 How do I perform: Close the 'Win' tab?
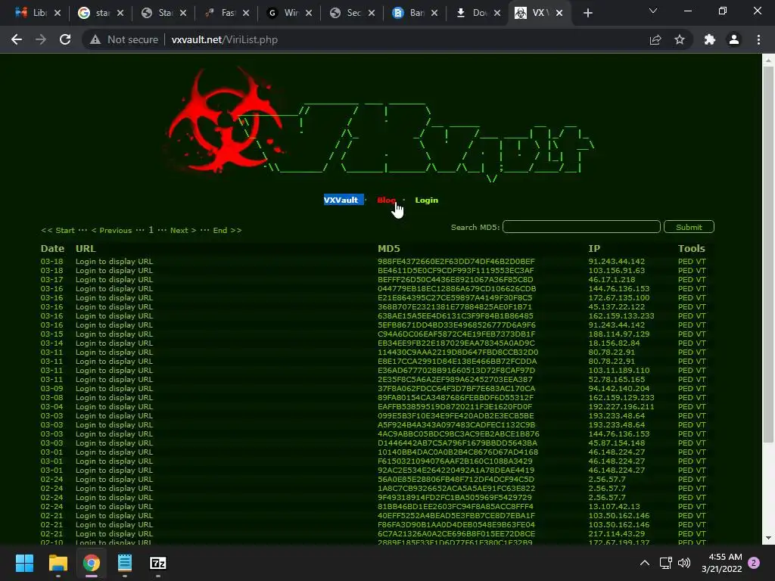coord(309,13)
